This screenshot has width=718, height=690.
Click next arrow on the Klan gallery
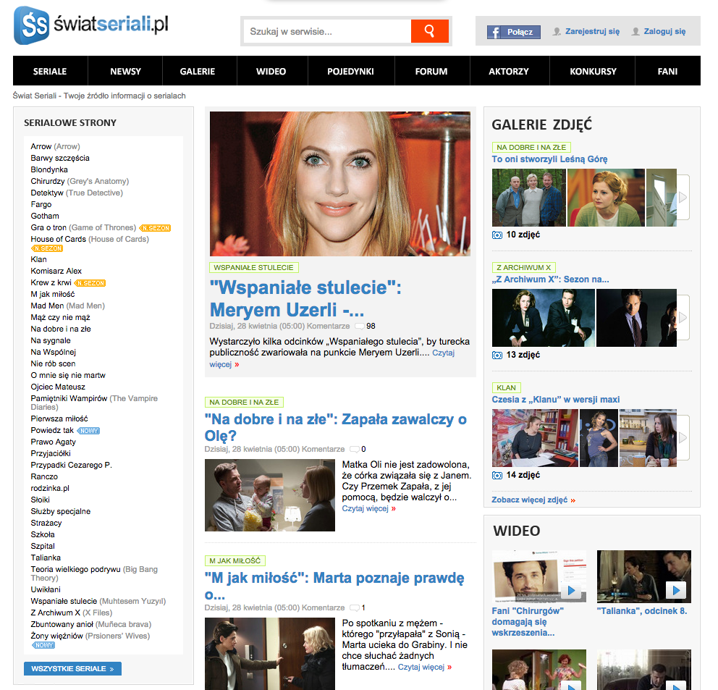683,437
